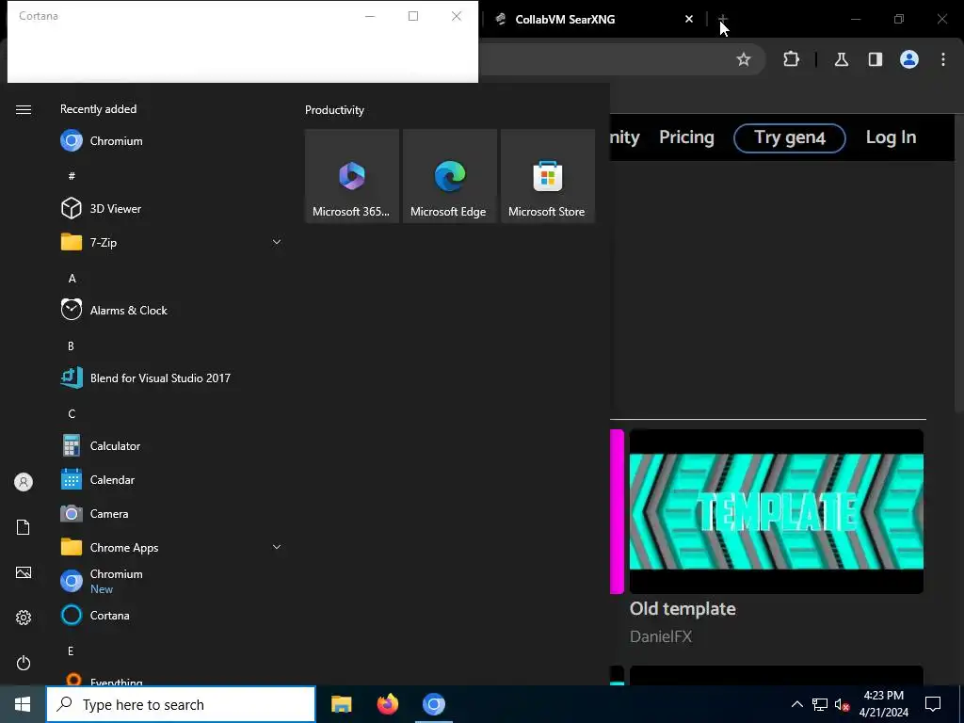Click the Old template title
This screenshot has height=723, width=964.
683,609
